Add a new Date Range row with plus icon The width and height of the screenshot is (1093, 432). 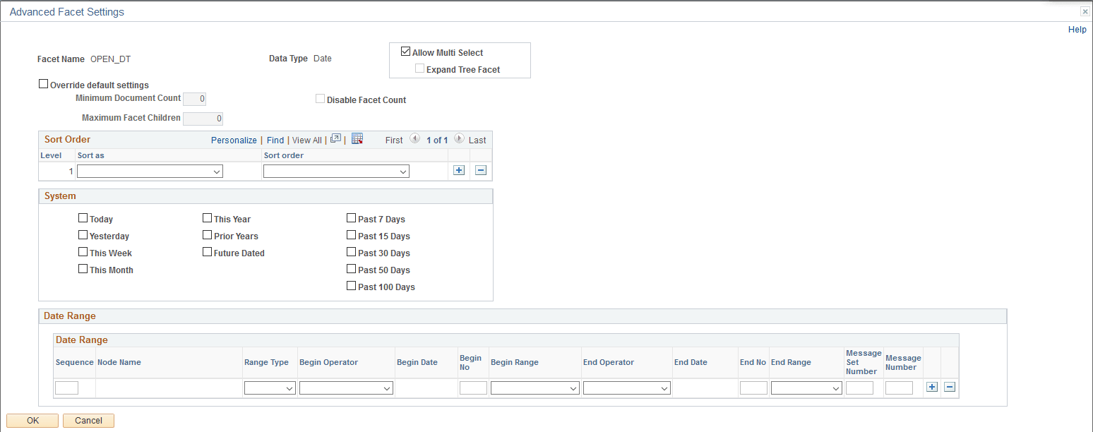pyautogui.click(x=932, y=387)
